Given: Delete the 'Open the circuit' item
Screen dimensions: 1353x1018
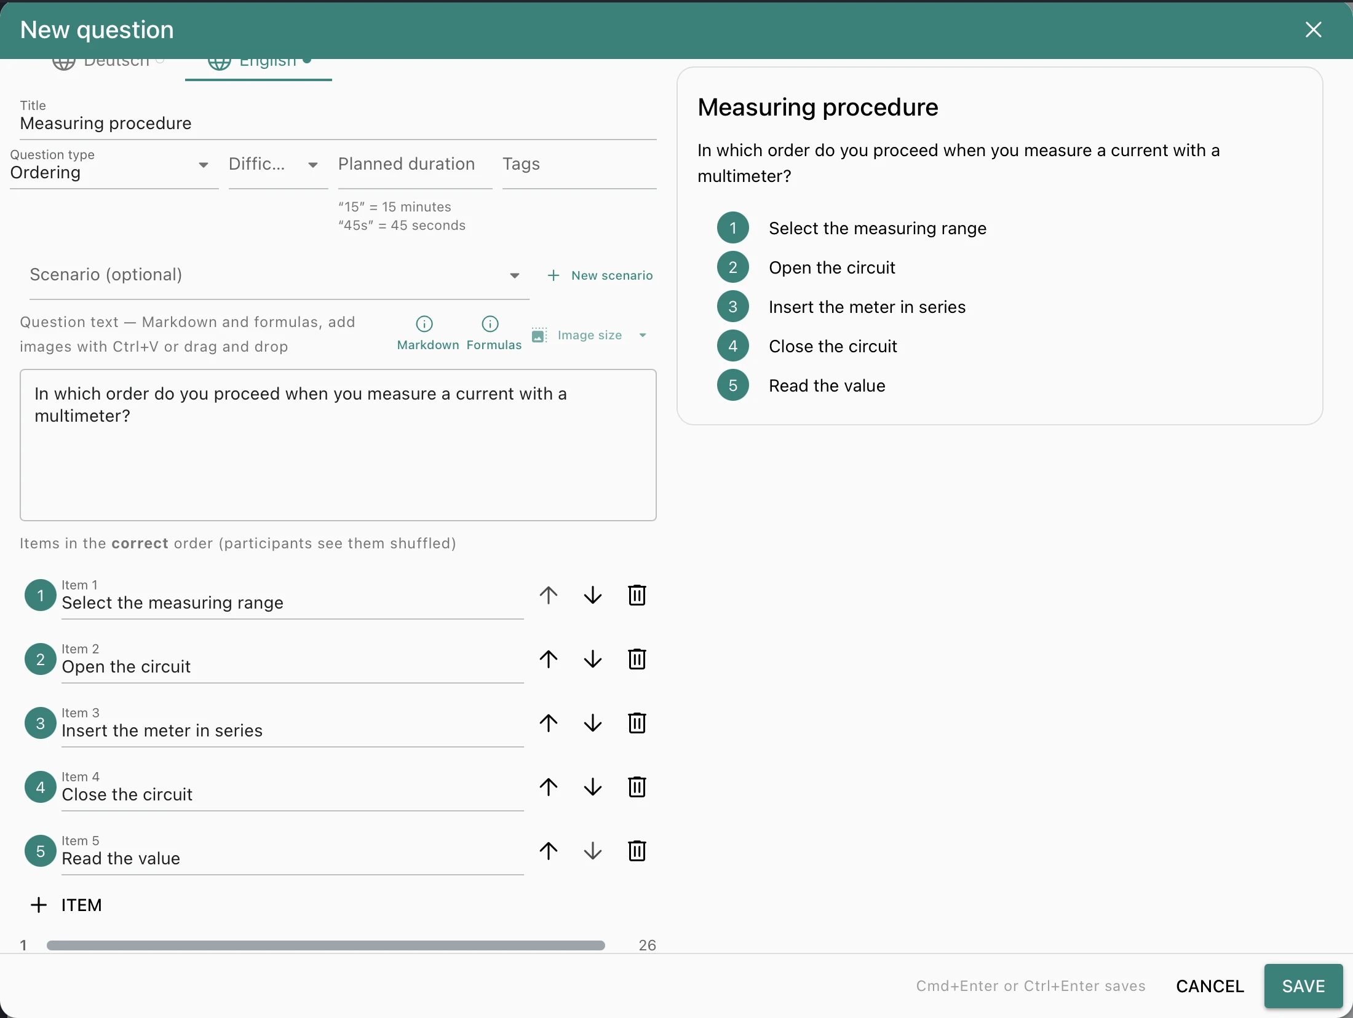Looking at the screenshot, I should [637, 659].
